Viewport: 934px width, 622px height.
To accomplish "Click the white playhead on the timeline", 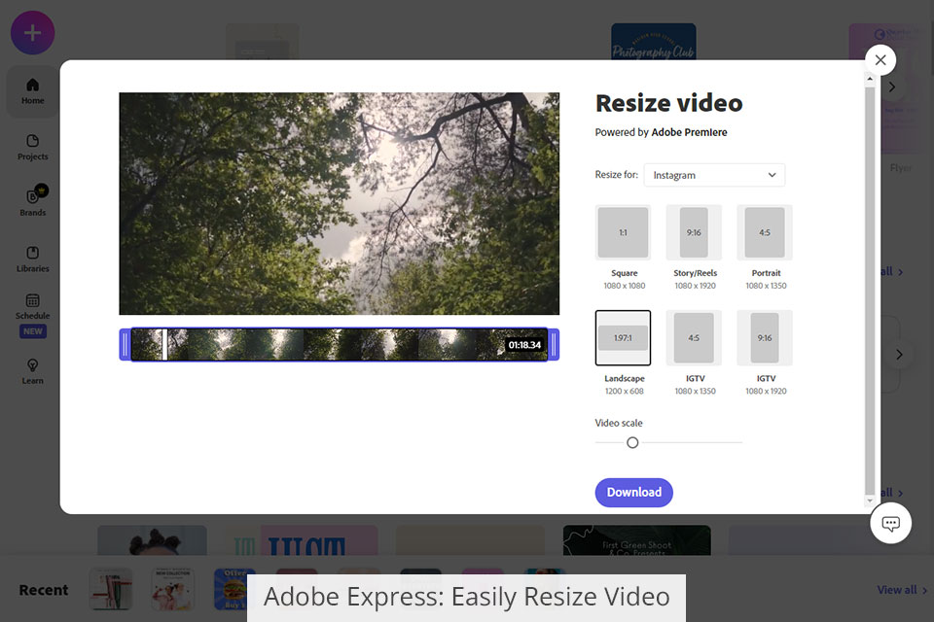I will click(x=165, y=345).
